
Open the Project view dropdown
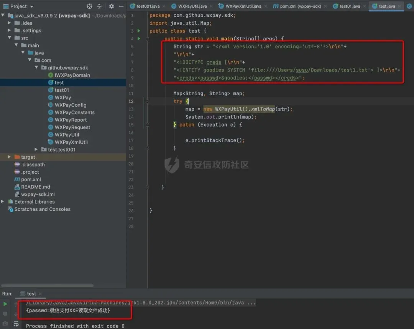point(32,7)
